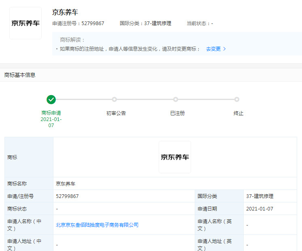Click the 52799867 value in the table
The width and height of the screenshot is (302, 251).
point(67,196)
